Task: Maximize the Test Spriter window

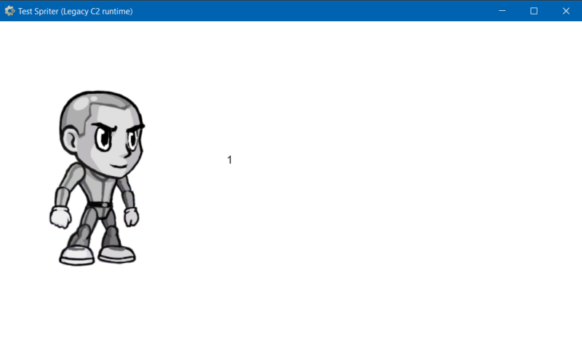Action: pyautogui.click(x=534, y=11)
